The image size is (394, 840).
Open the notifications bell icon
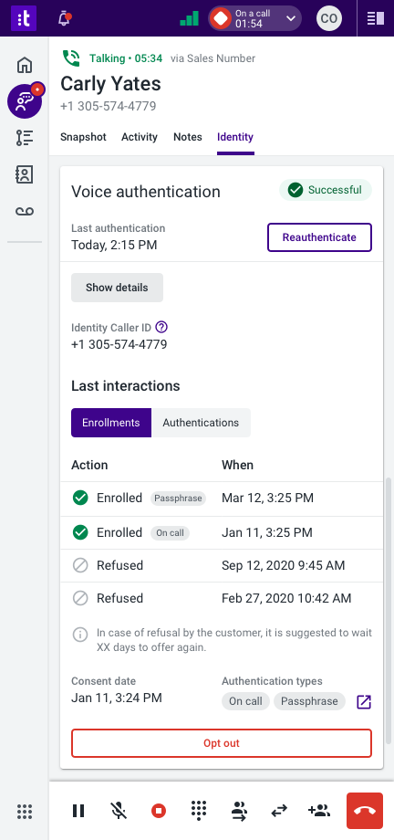[64, 19]
